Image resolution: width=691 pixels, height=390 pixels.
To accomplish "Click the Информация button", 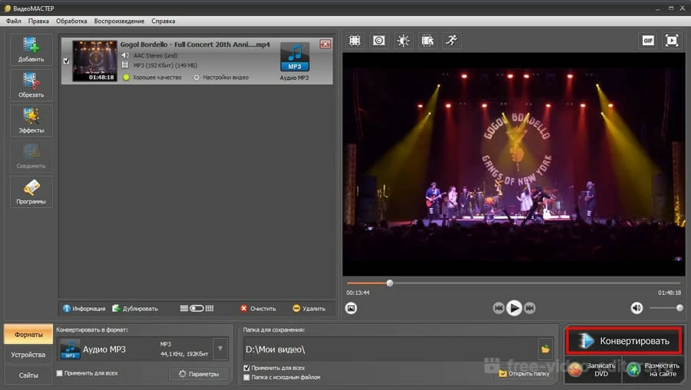I will (x=84, y=309).
